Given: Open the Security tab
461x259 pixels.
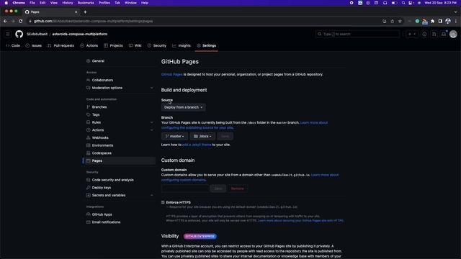Looking at the screenshot, I should [x=157, y=45].
